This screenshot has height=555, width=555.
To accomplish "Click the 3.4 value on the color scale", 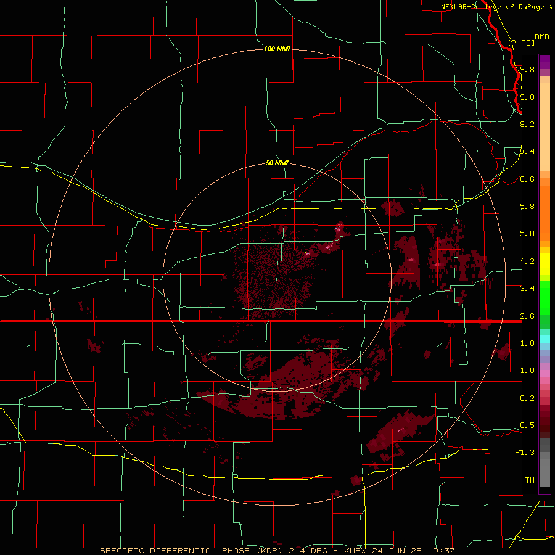I will pos(527,289).
